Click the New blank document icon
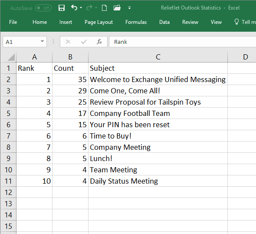 click(104, 8)
